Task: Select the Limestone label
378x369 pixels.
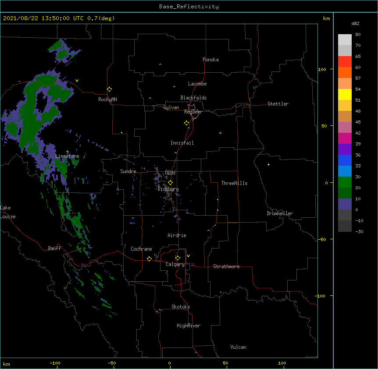Action: click(67, 156)
